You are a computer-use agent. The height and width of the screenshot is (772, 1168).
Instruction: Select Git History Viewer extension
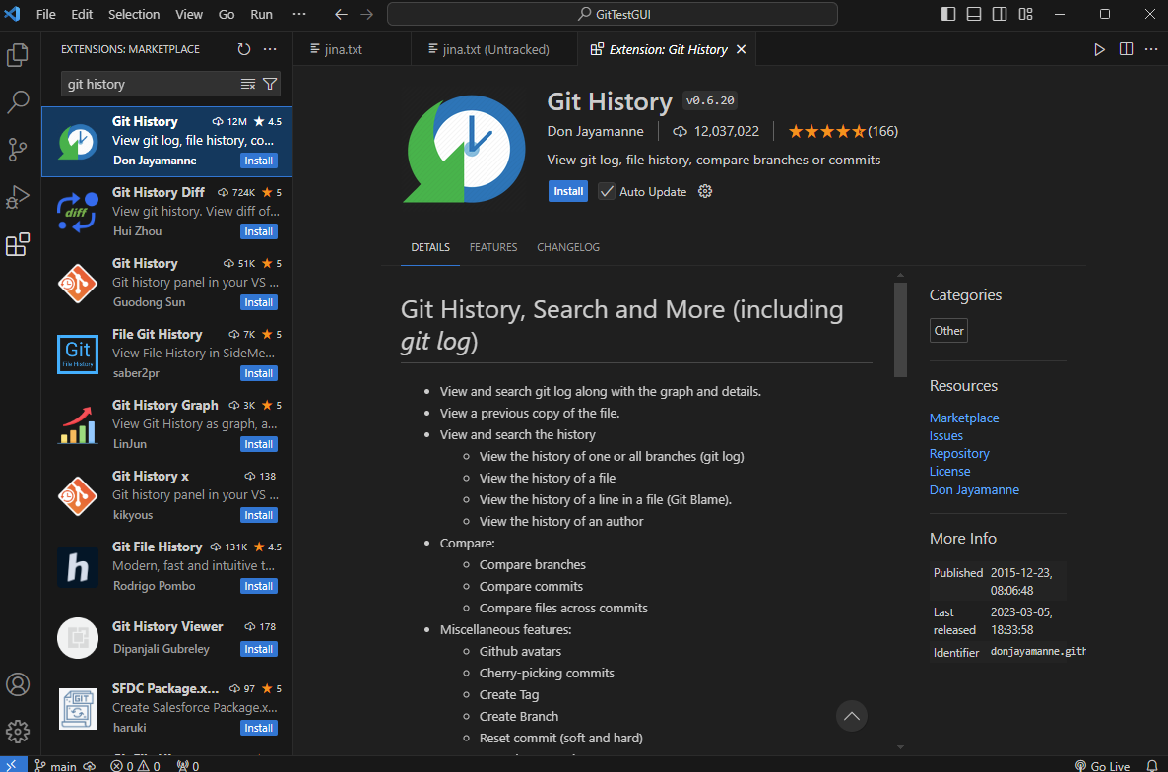click(166, 637)
